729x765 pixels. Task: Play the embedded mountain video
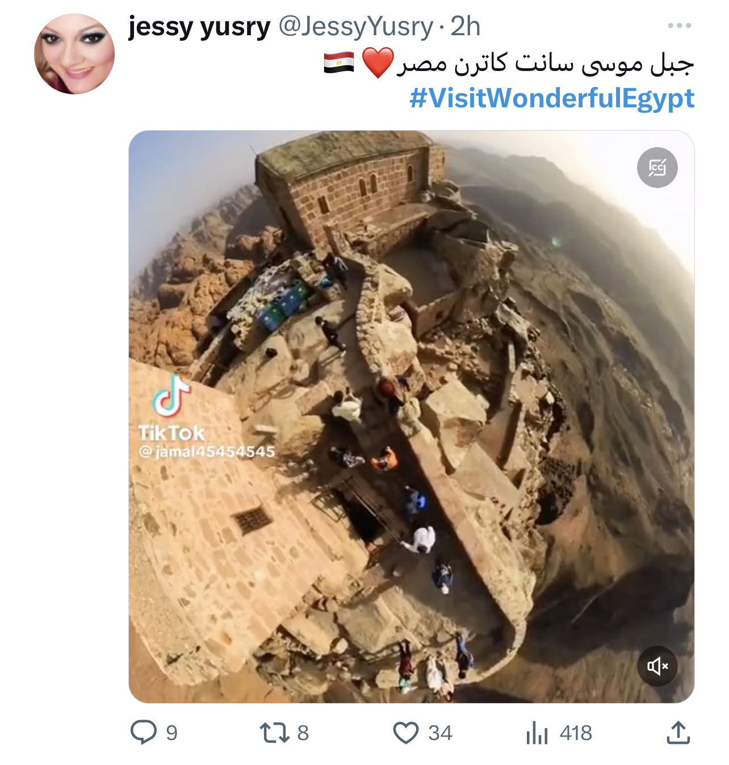412,417
